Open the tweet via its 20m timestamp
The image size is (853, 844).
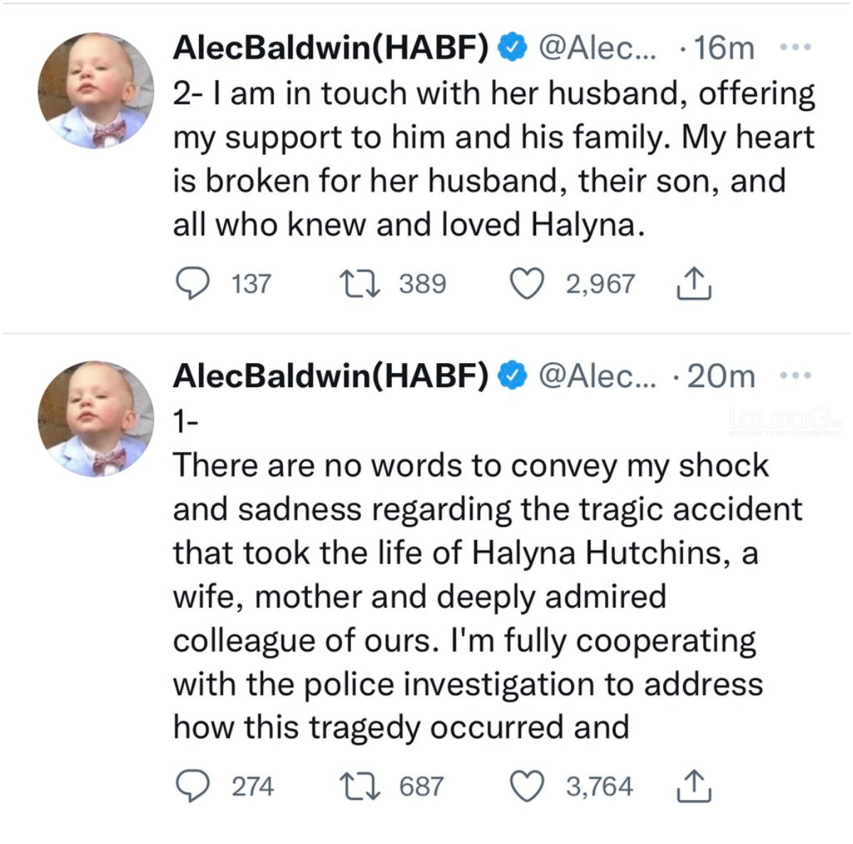721,375
